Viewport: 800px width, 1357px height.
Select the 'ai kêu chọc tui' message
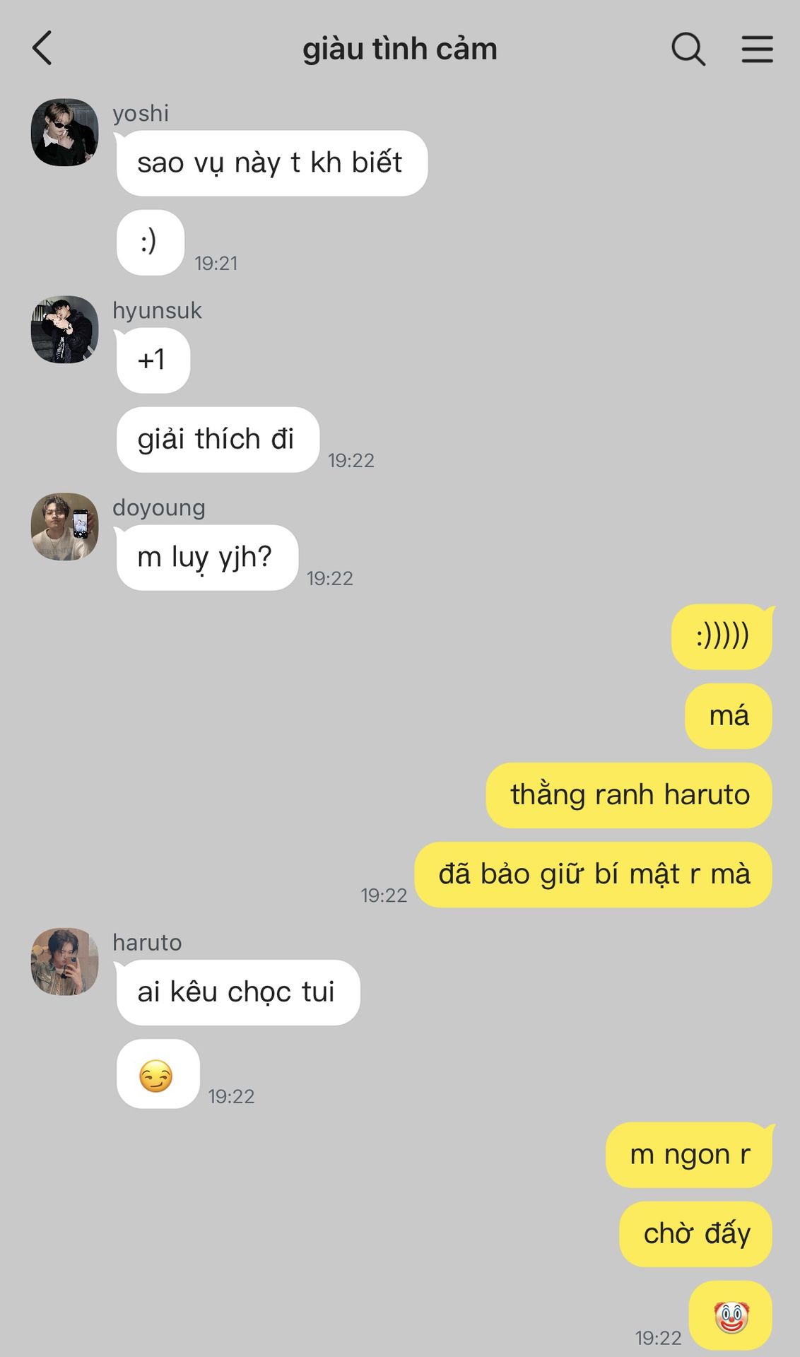pyautogui.click(x=238, y=992)
